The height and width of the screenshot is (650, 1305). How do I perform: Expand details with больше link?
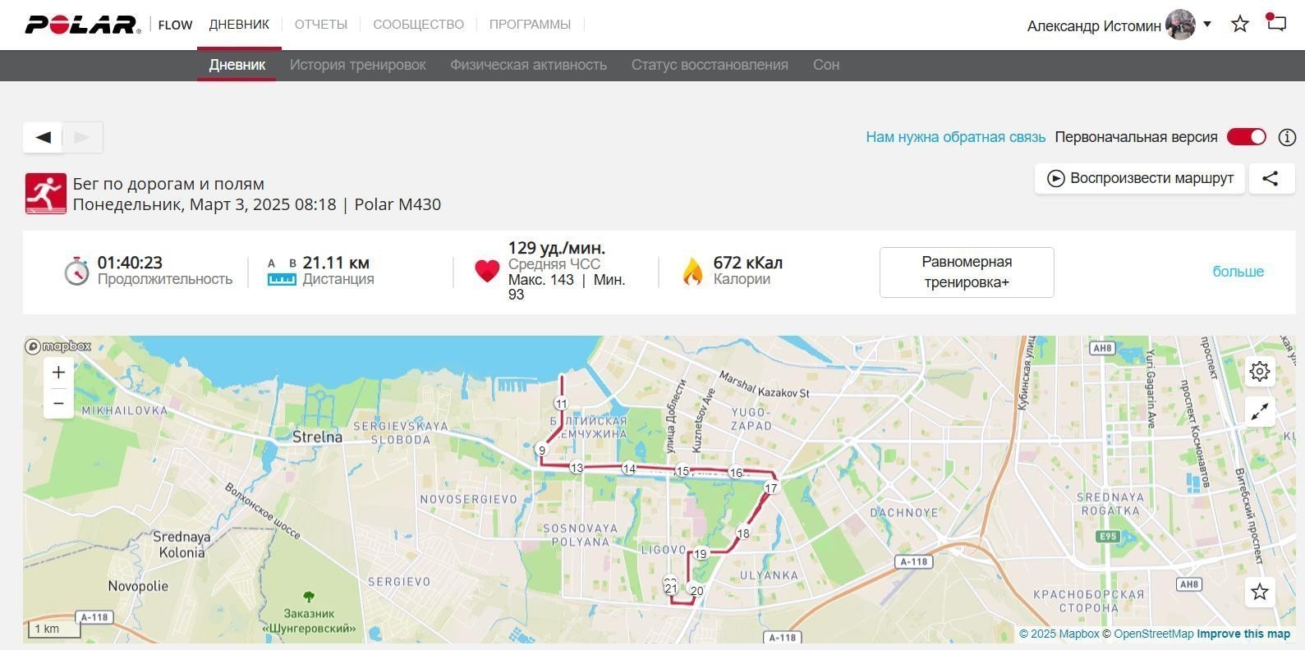click(x=1238, y=272)
